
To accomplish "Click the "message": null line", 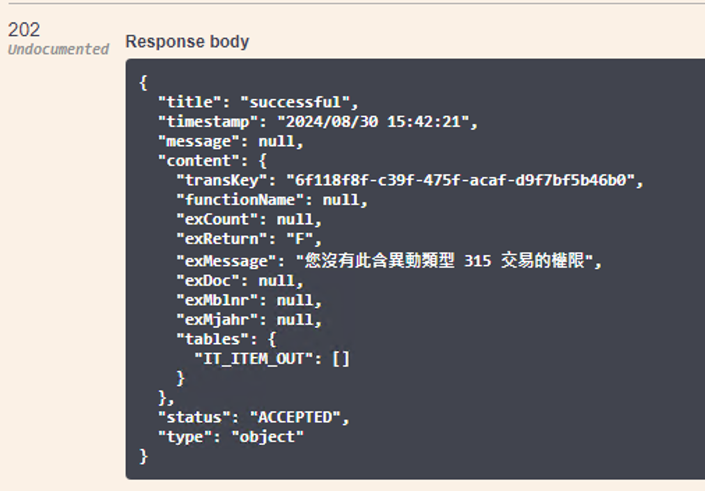I will click(231, 142).
